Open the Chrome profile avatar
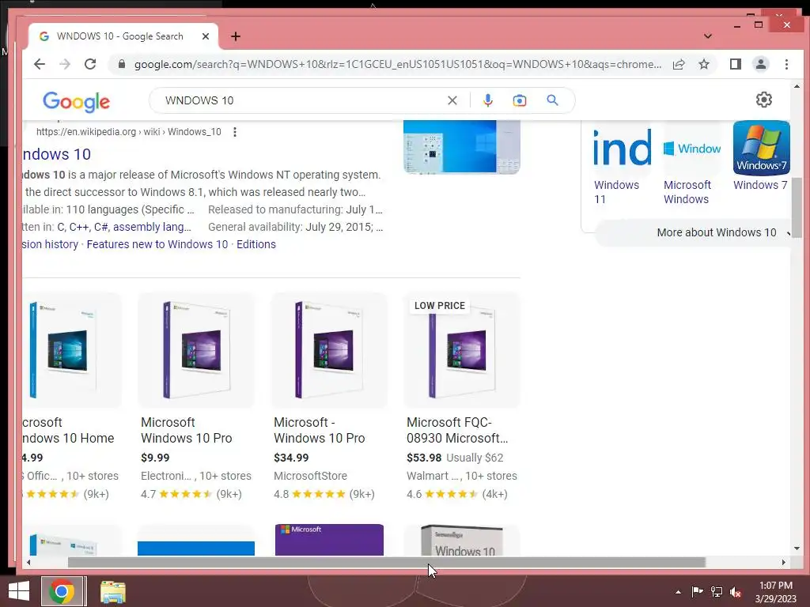The height and width of the screenshot is (607, 810). [760, 64]
